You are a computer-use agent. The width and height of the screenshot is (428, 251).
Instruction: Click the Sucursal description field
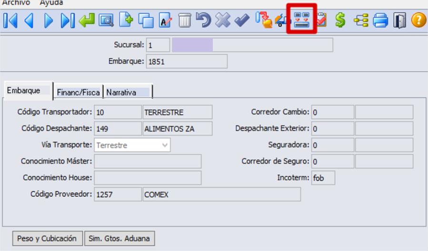252,45
